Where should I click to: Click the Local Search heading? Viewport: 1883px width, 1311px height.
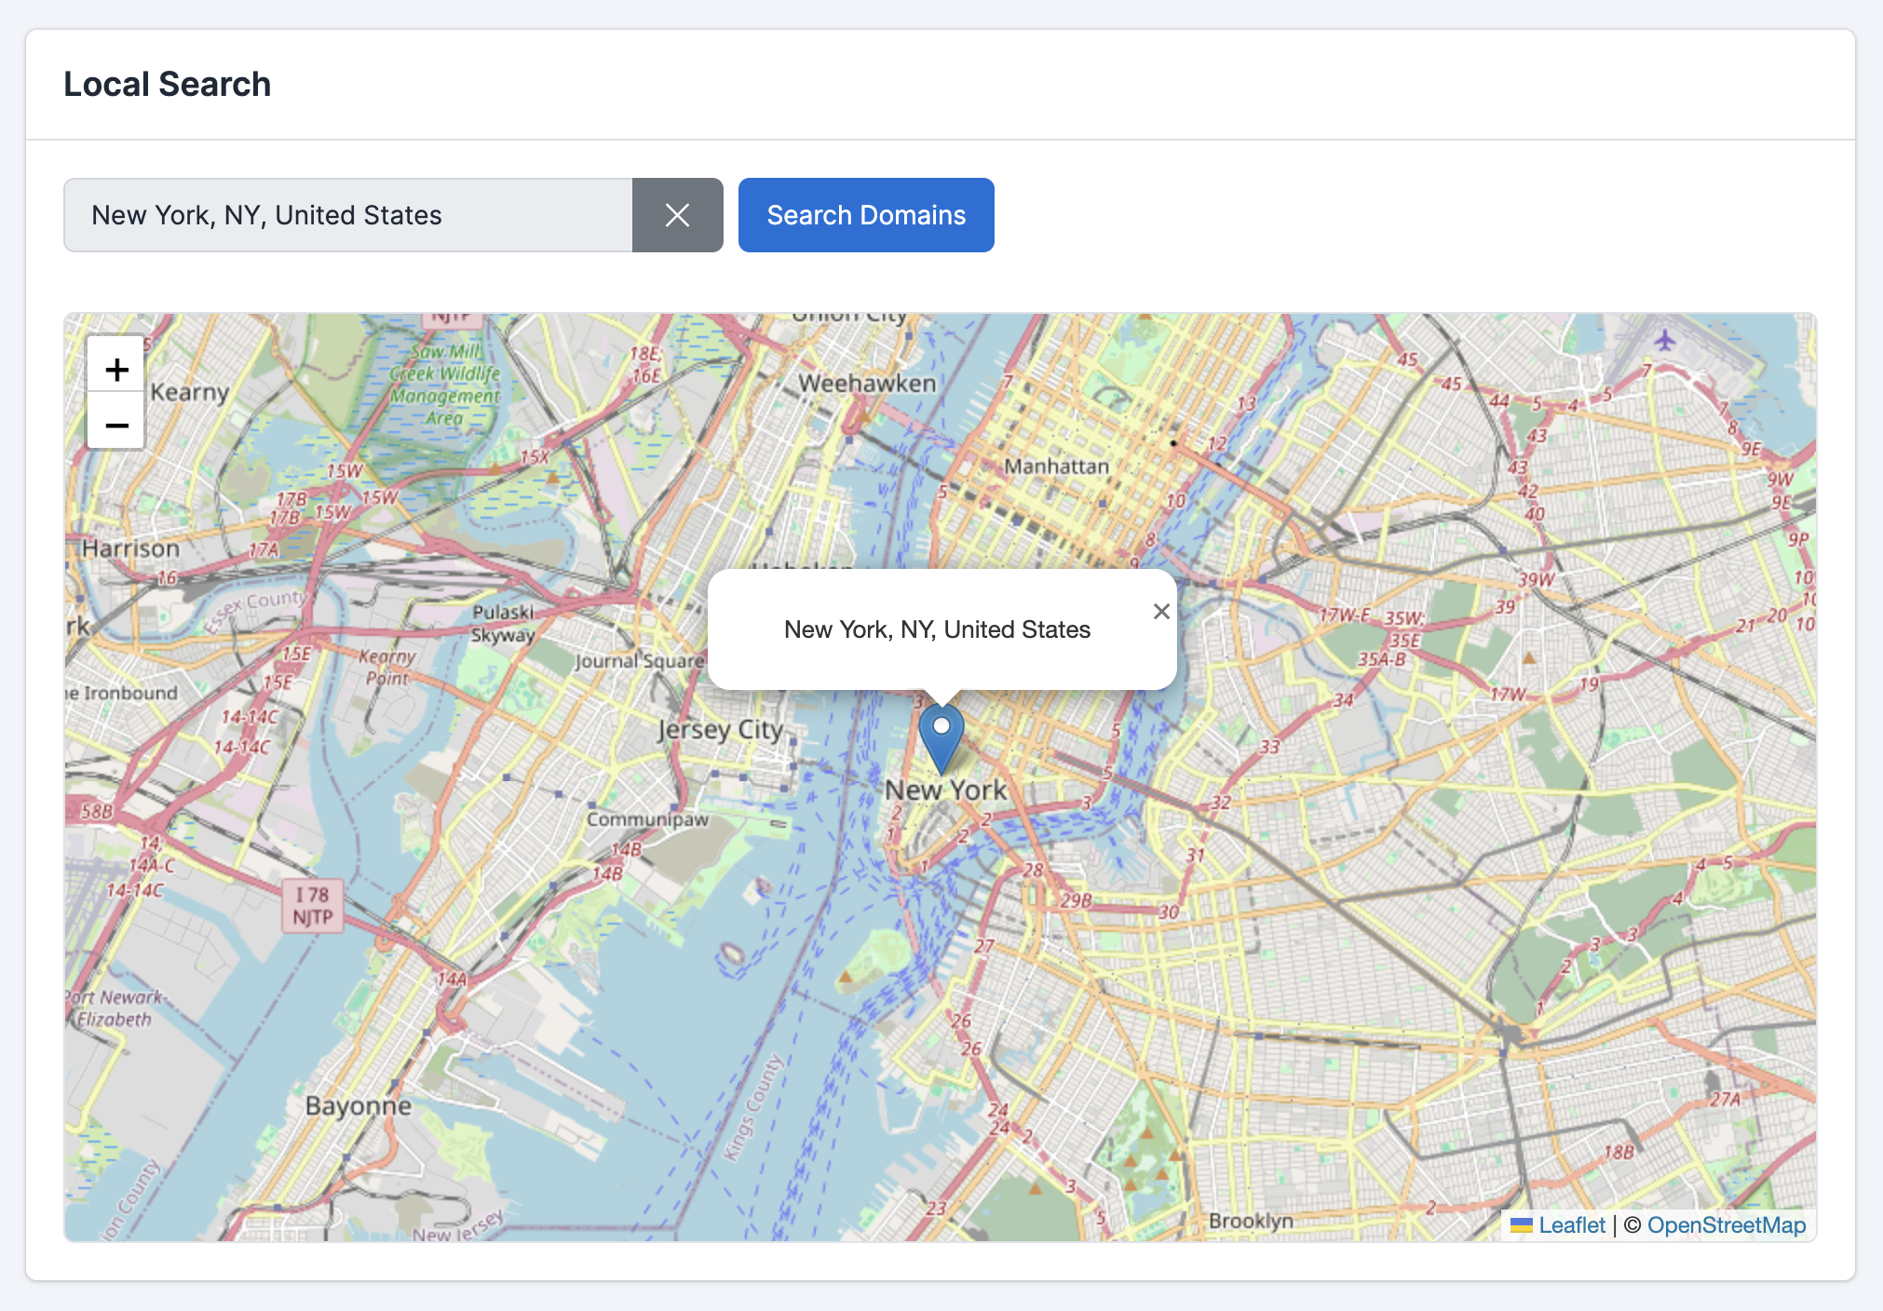pos(168,84)
